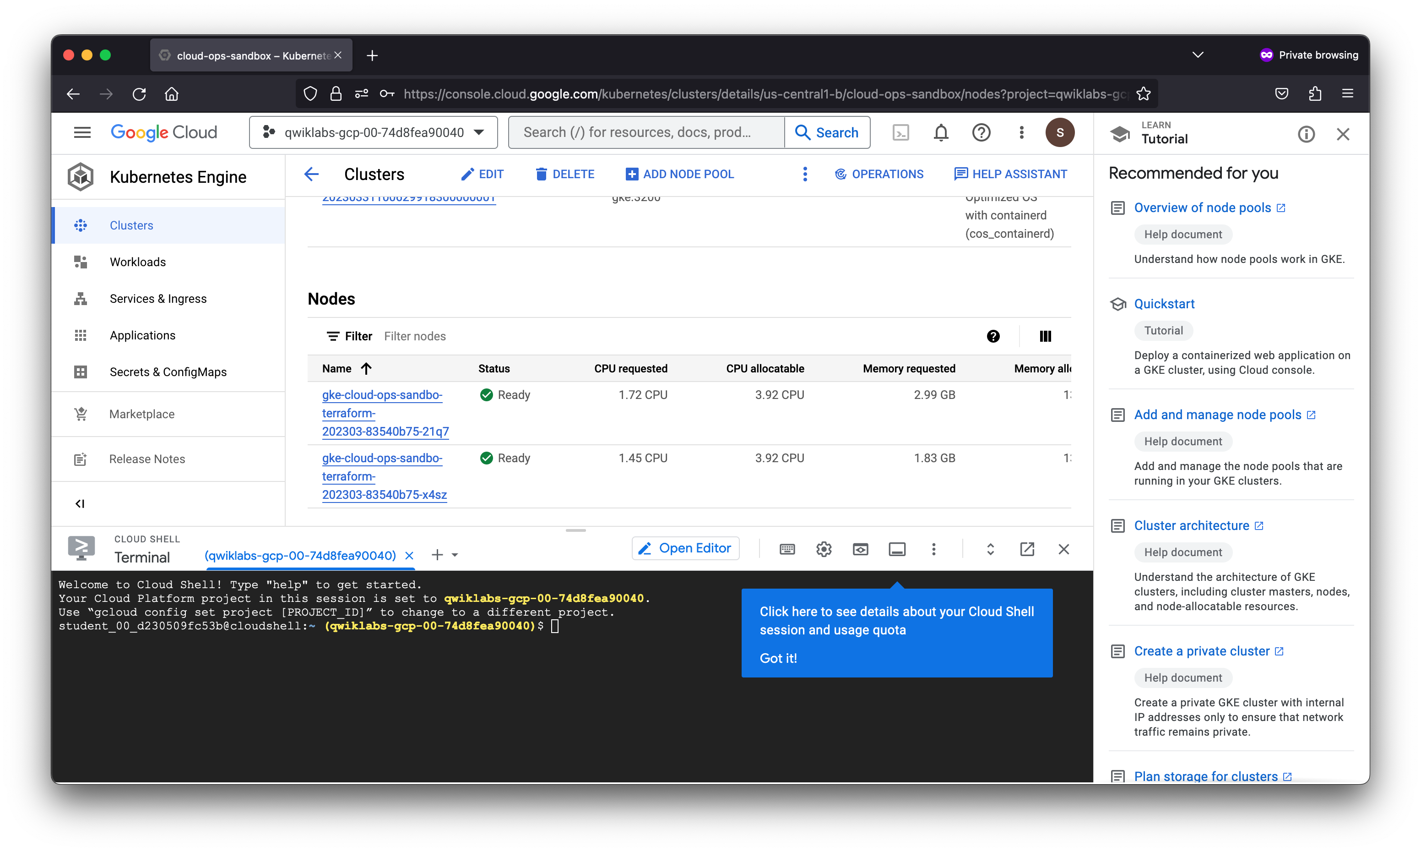Open Workloads in the sidebar
Image resolution: width=1421 pixels, height=852 pixels.
(168, 262)
